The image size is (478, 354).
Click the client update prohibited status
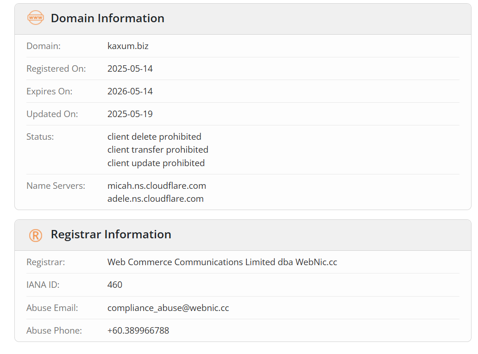pyautogui.click(x=156, y=163)
